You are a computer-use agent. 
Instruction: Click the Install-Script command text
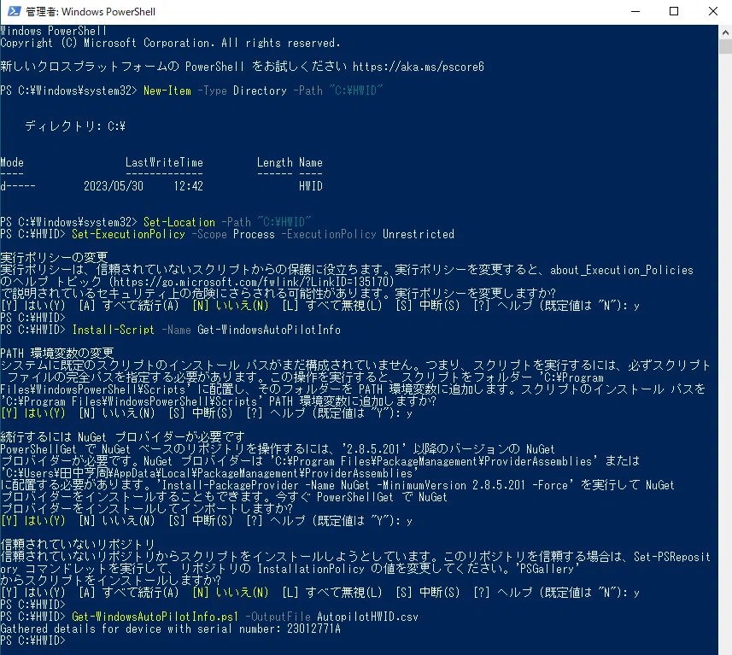click(x=113, y=330)
